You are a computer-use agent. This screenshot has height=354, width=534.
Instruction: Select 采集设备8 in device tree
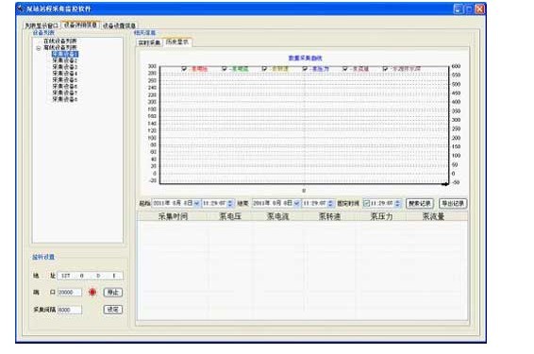click(x=65, y=99)
